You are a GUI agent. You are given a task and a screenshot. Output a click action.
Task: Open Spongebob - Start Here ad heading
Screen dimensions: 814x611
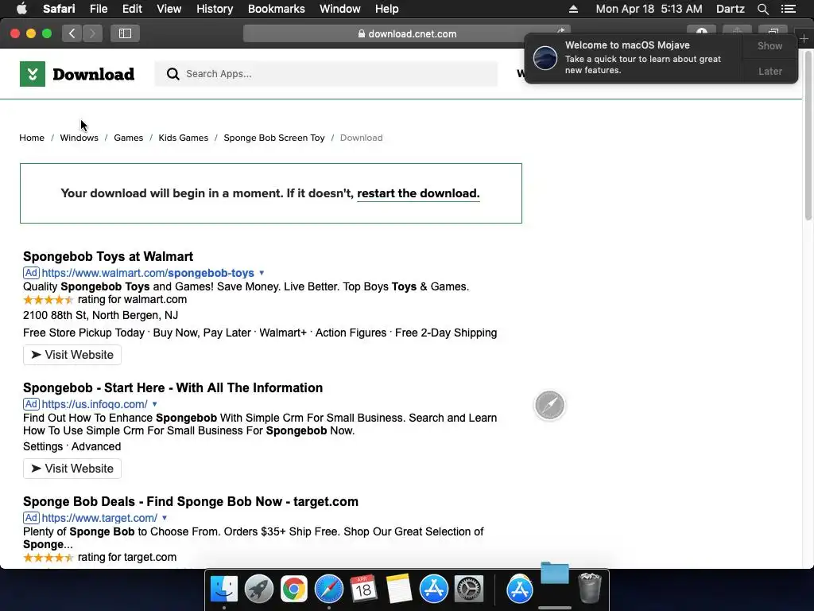pyautogui.click(x=172, y=388)
